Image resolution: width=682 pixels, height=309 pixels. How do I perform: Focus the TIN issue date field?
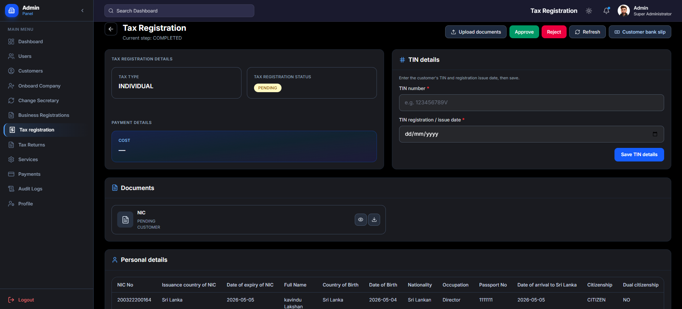pyautogui.click(x=531, y=134)
